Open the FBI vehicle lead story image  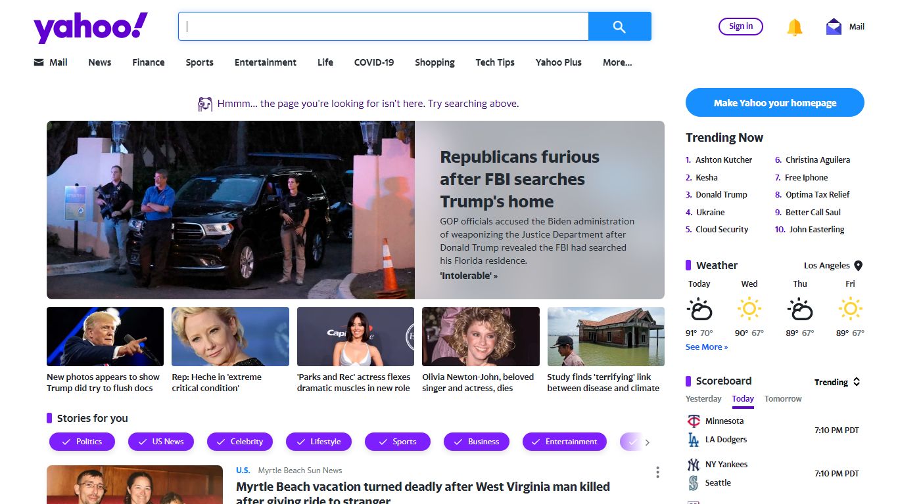click(x=231, y=210)
